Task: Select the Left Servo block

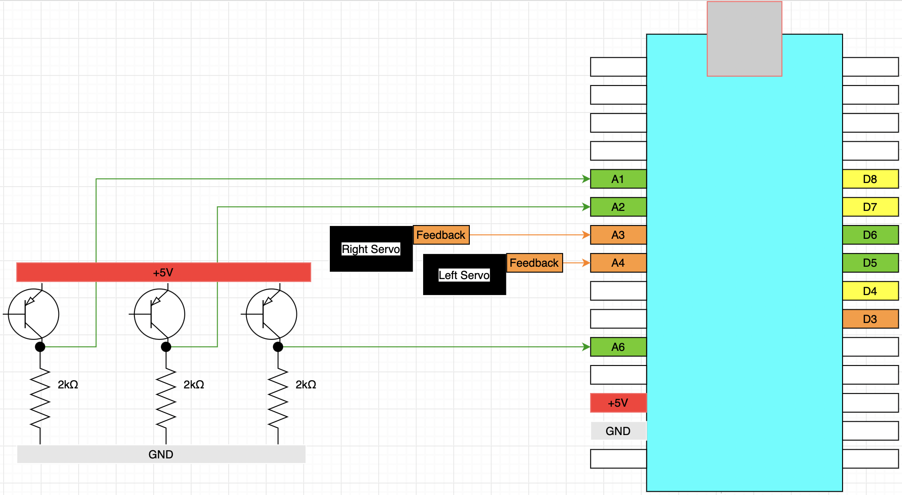Action: point(465,274)
